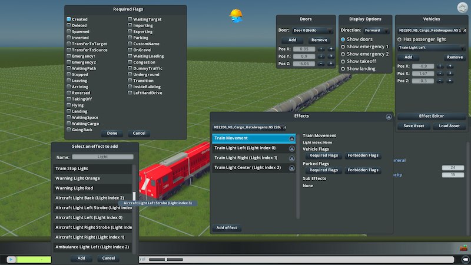
Task: Delete Train Light Left effect using its X icon
Action: click(292, 148)
